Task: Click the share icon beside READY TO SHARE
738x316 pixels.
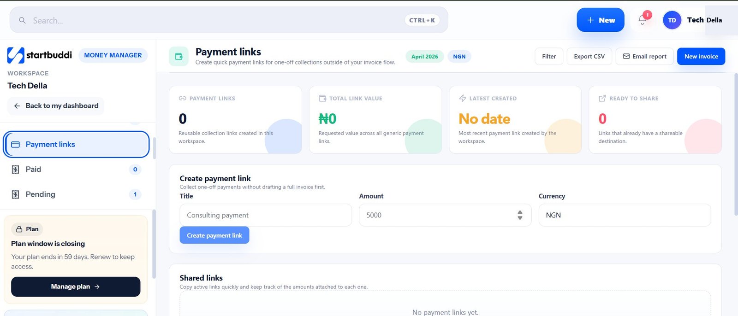Action: [602, 99]
